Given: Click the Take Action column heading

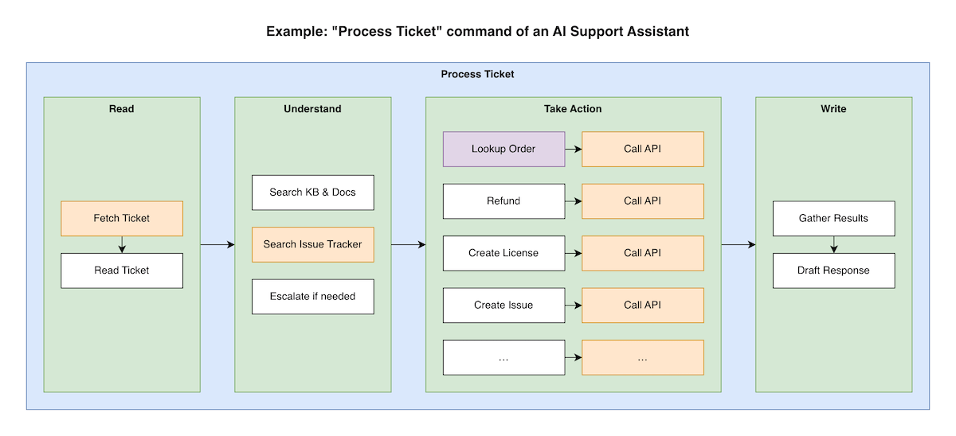Looking at the screenshot, I should tap(573, 109).
